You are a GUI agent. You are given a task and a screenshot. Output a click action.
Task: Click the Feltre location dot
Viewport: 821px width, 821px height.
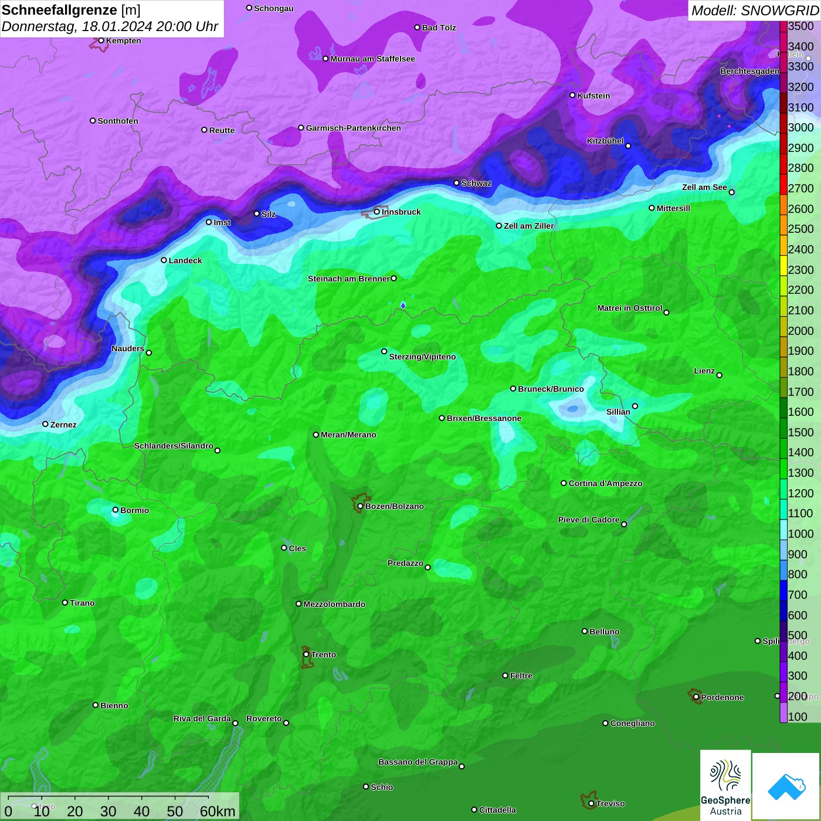tap(505, 676)
